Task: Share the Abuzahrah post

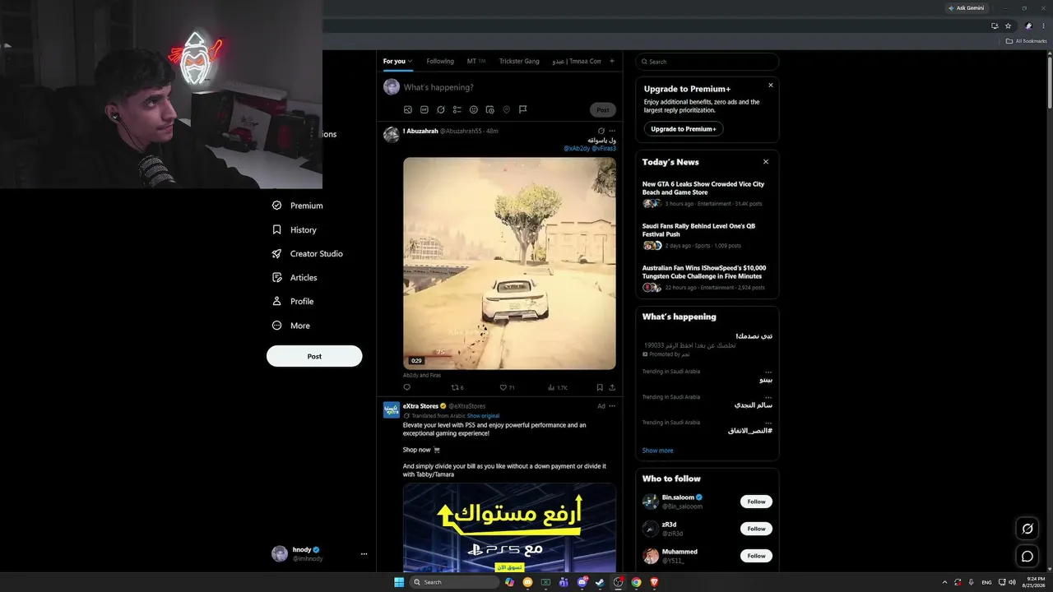Action: pos(612,387)
